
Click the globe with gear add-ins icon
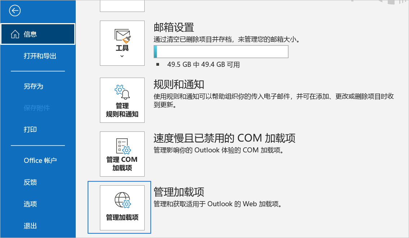tap(123, 200)
